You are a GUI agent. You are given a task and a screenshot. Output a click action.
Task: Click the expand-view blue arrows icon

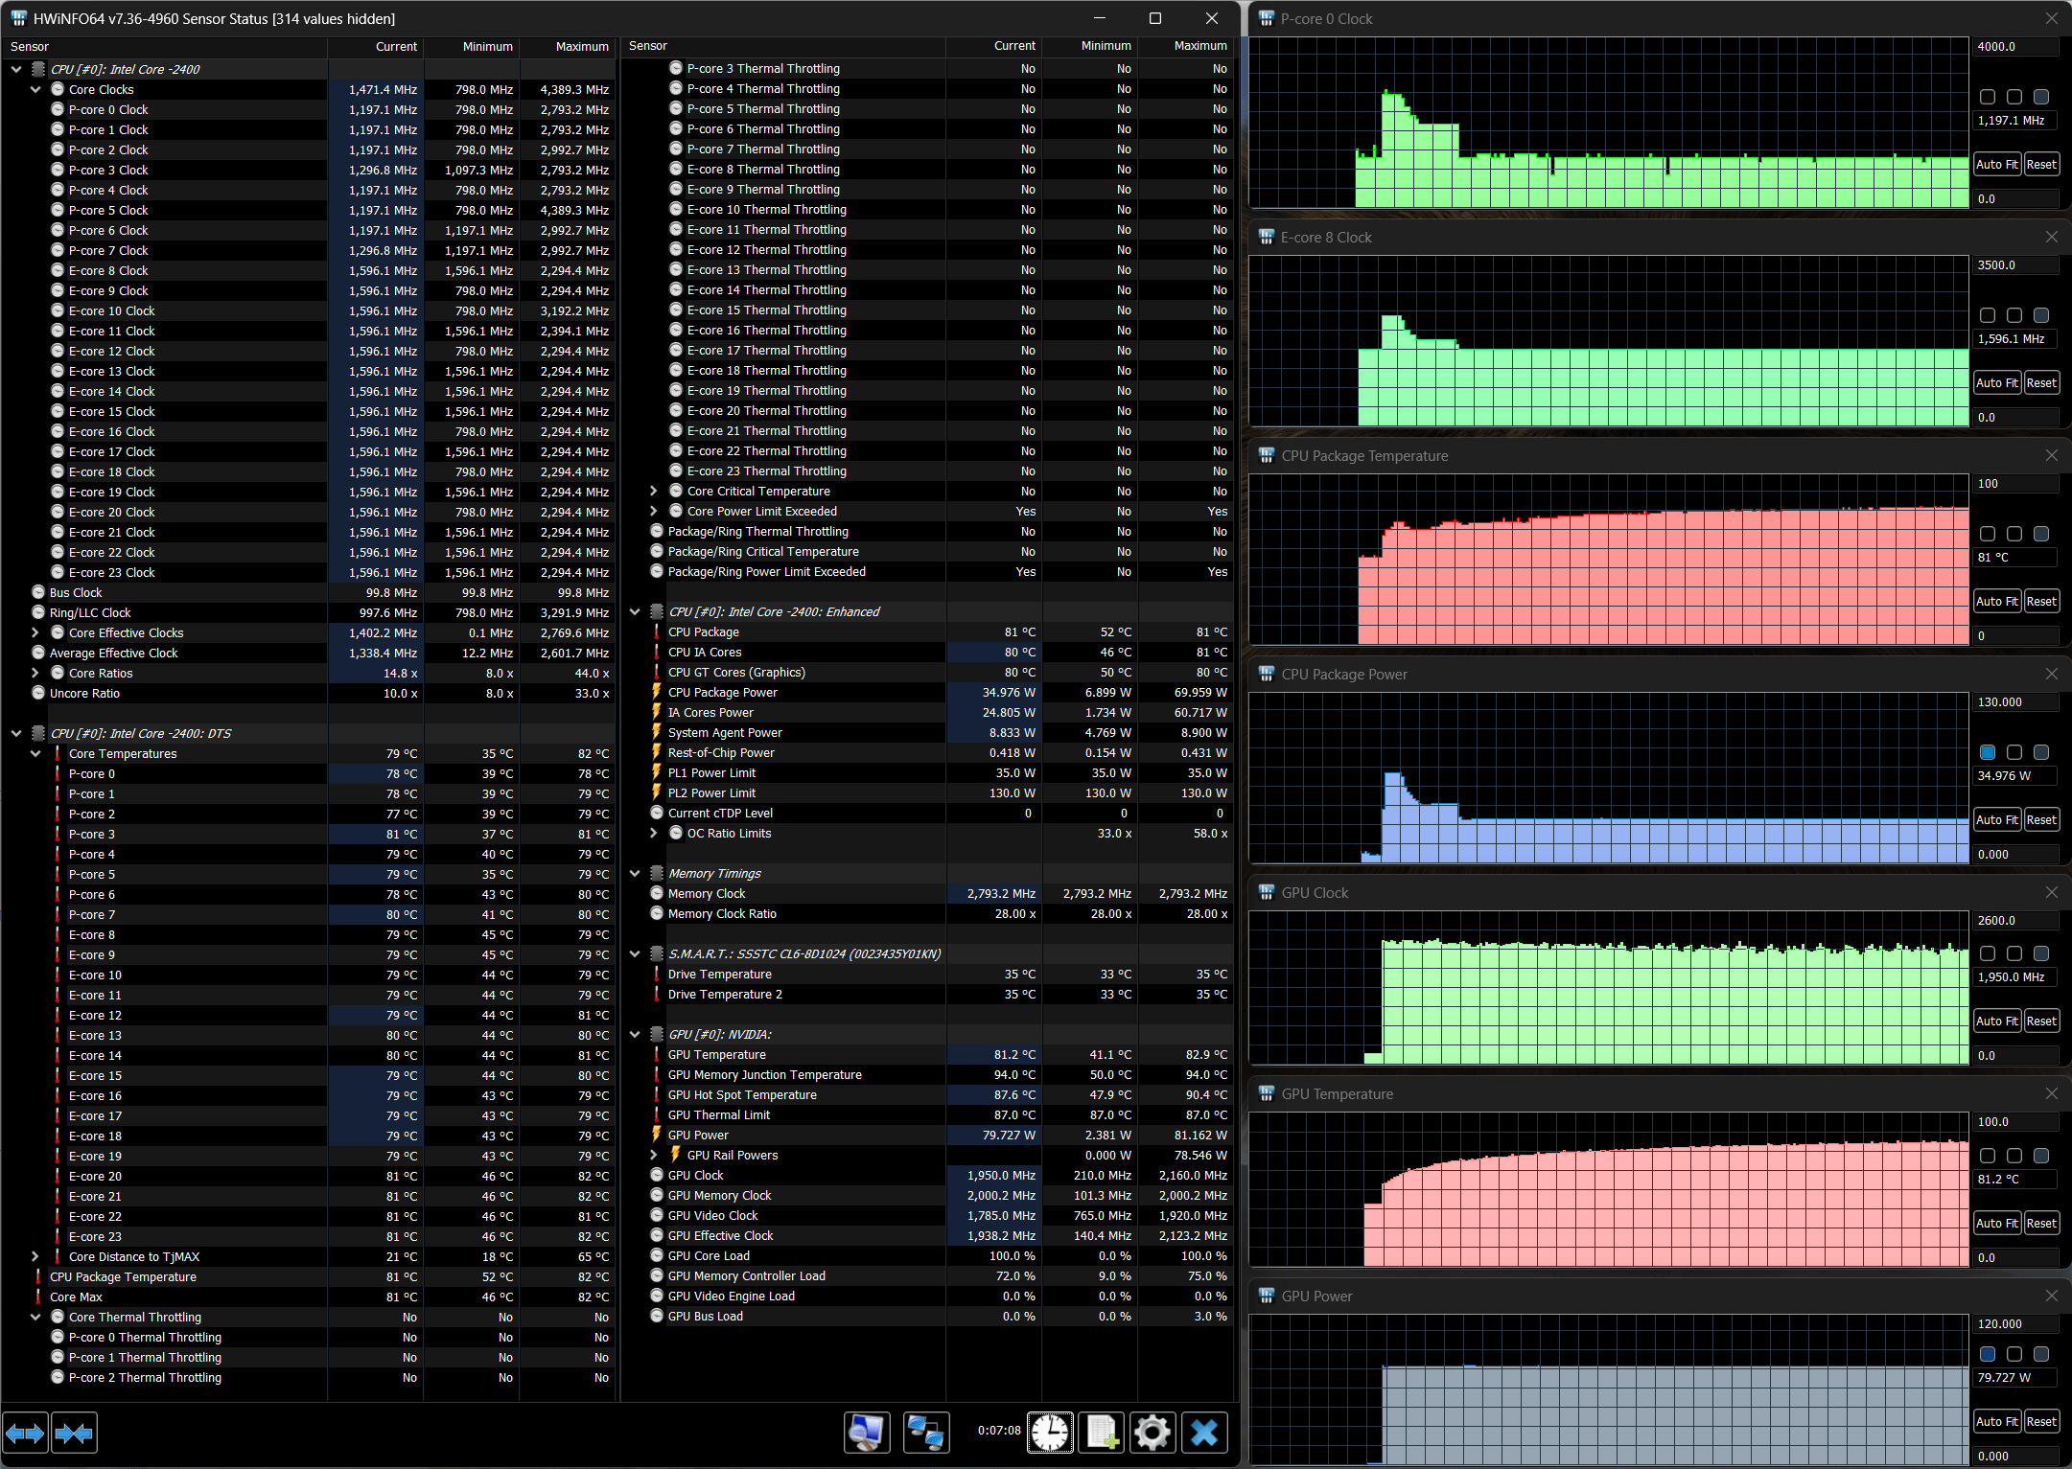coord(25,1434)
